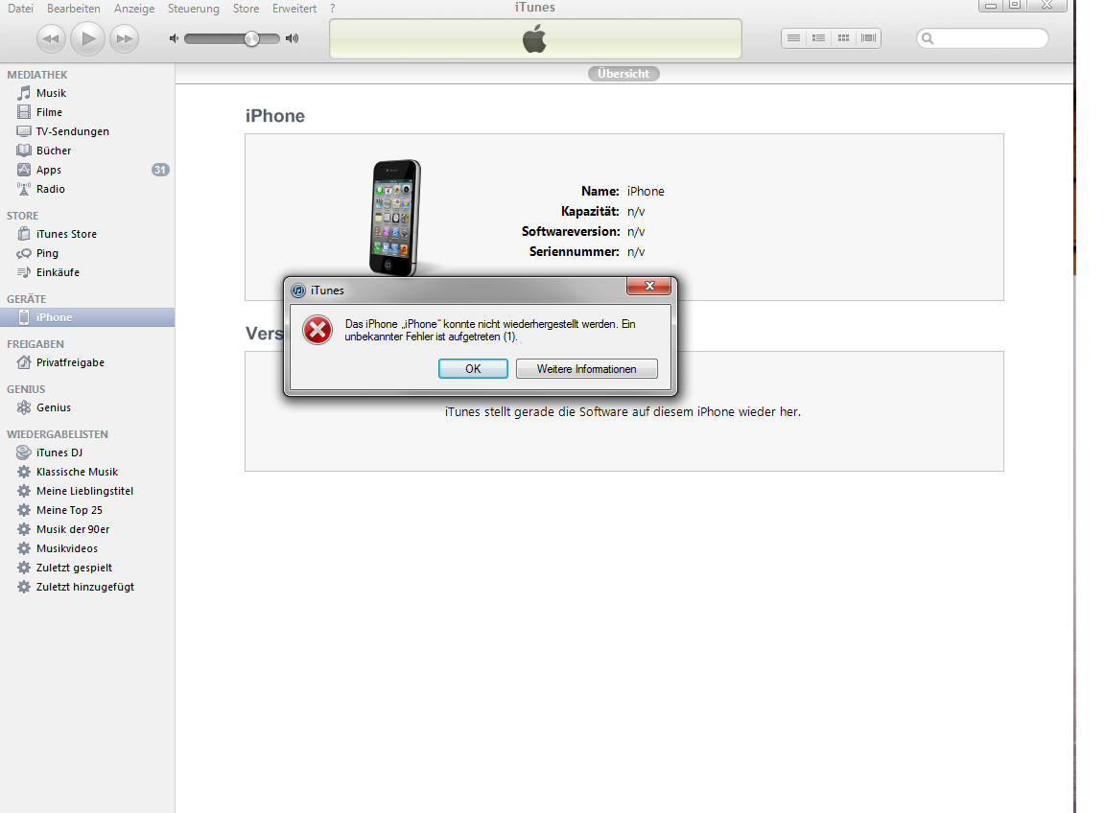The width and height of the screenshot is (1105, 813).
Task: Open the Apps library entry
Action: [x=48, y=170]
